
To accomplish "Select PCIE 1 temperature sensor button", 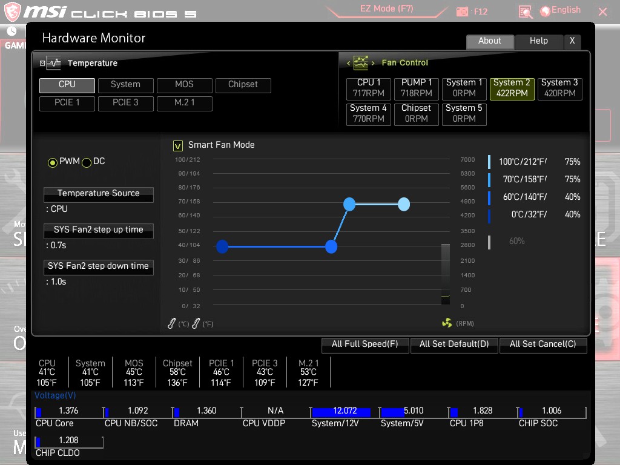I will [67, 103].
